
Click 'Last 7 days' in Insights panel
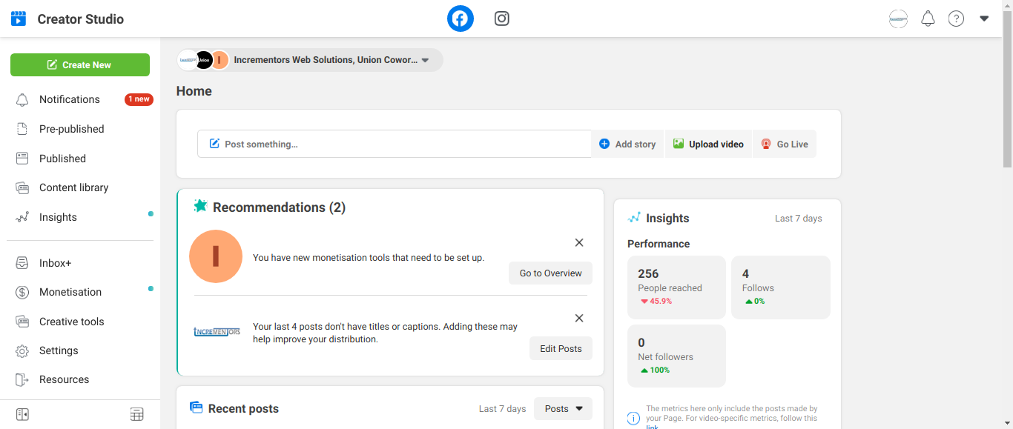pos(799,219)
